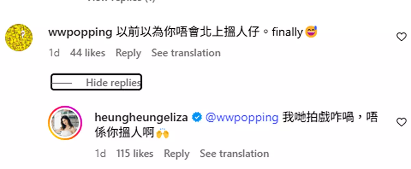Screen dimensions: 411x169
Task: Like heungheungeliza's reply with heart icon
Action: 401,122
